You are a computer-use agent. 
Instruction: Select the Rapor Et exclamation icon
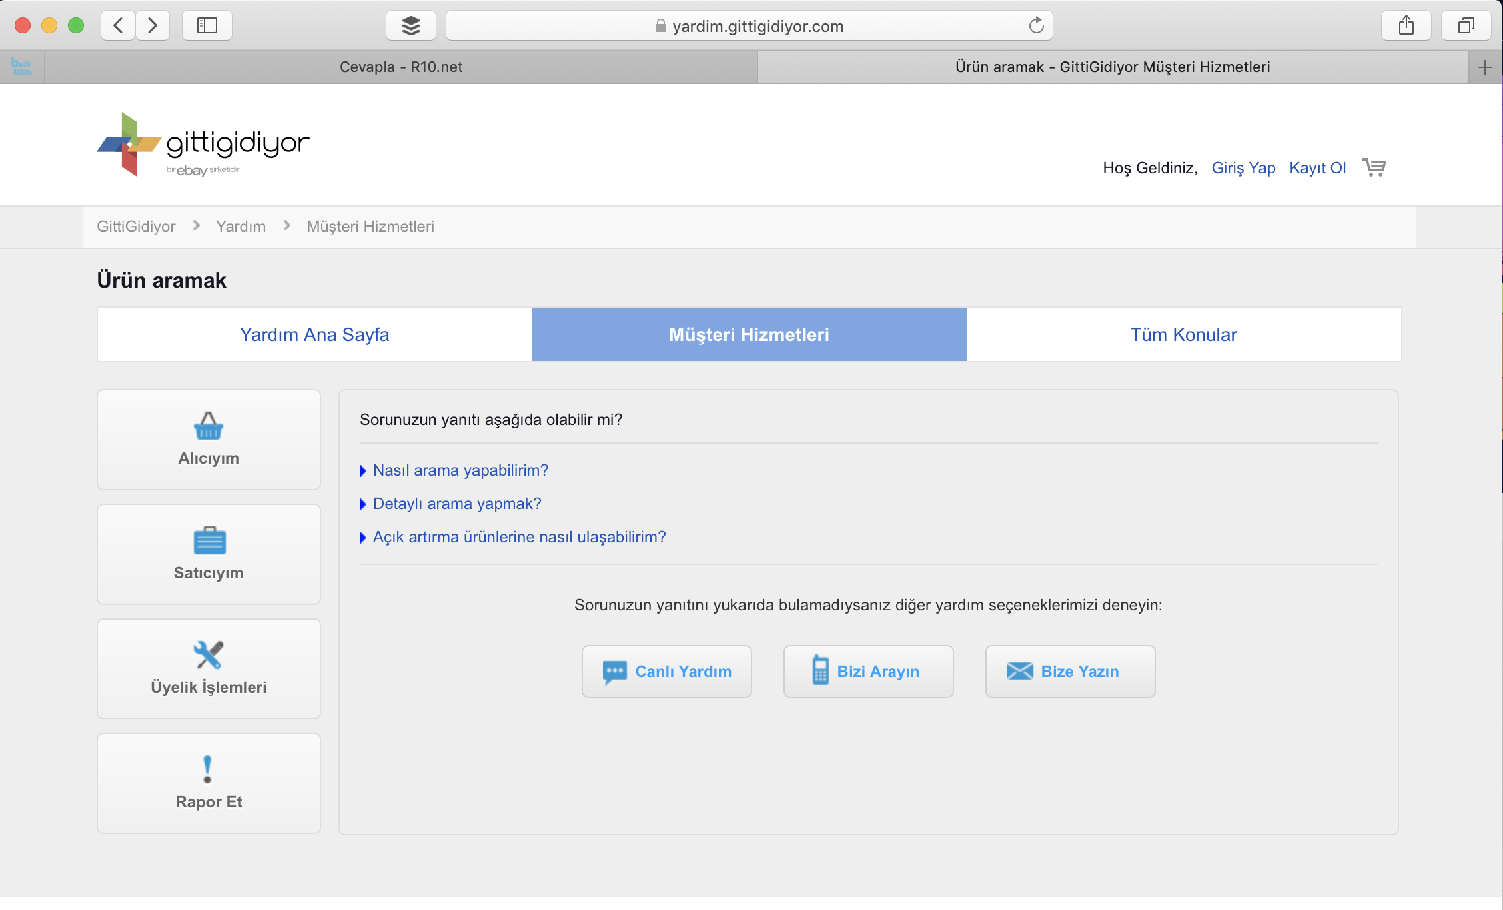(207, 769)
